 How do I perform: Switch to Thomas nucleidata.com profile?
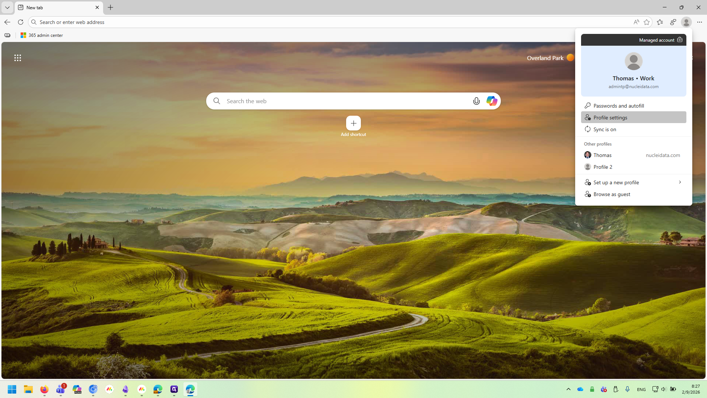pyautogui.click(x=634, y=155)
